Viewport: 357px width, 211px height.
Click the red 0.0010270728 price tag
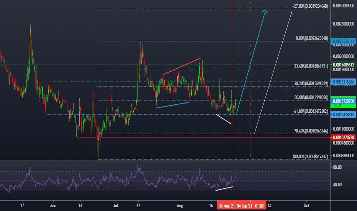[x=343, y=137]
